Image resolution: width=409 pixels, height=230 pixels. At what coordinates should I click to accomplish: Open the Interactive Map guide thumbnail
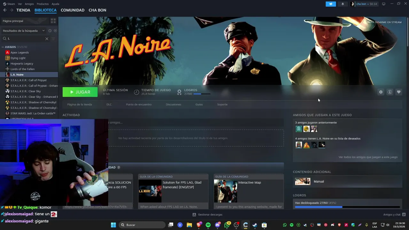(226, 191)
